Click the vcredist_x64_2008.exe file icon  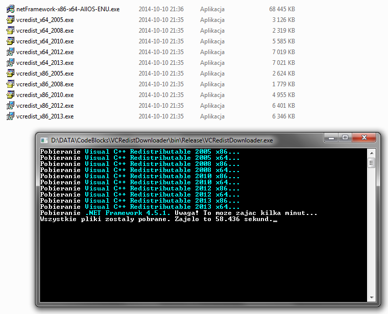point(10,31)
